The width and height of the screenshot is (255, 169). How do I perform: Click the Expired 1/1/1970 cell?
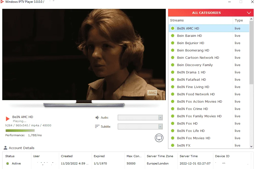[x=100, y=163]
